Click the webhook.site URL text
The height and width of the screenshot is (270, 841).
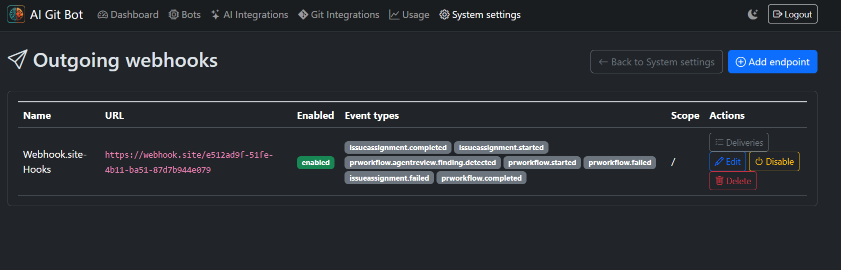point(189,162)
